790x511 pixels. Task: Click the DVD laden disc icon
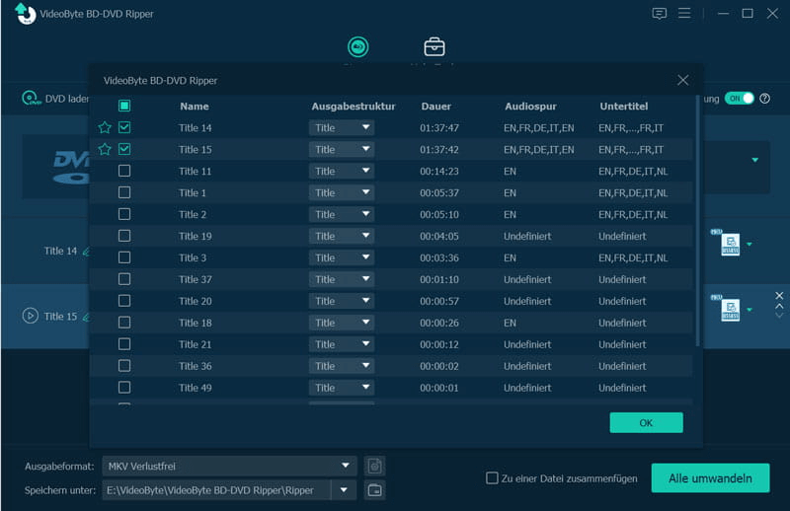tap(31, 99)
